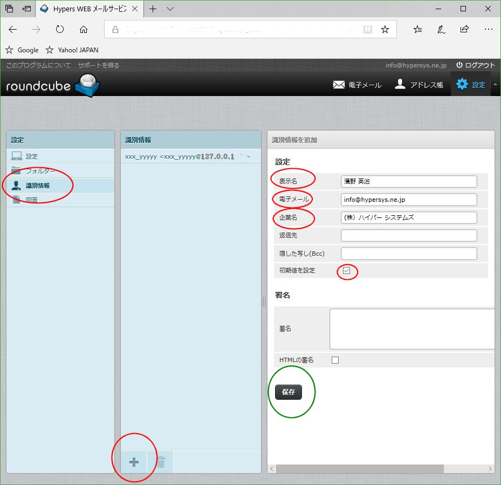Uncheck the 初期値を設定 checkbox
Screen dimensions: 501x485
pyautogui.click(x=347, y=271)
